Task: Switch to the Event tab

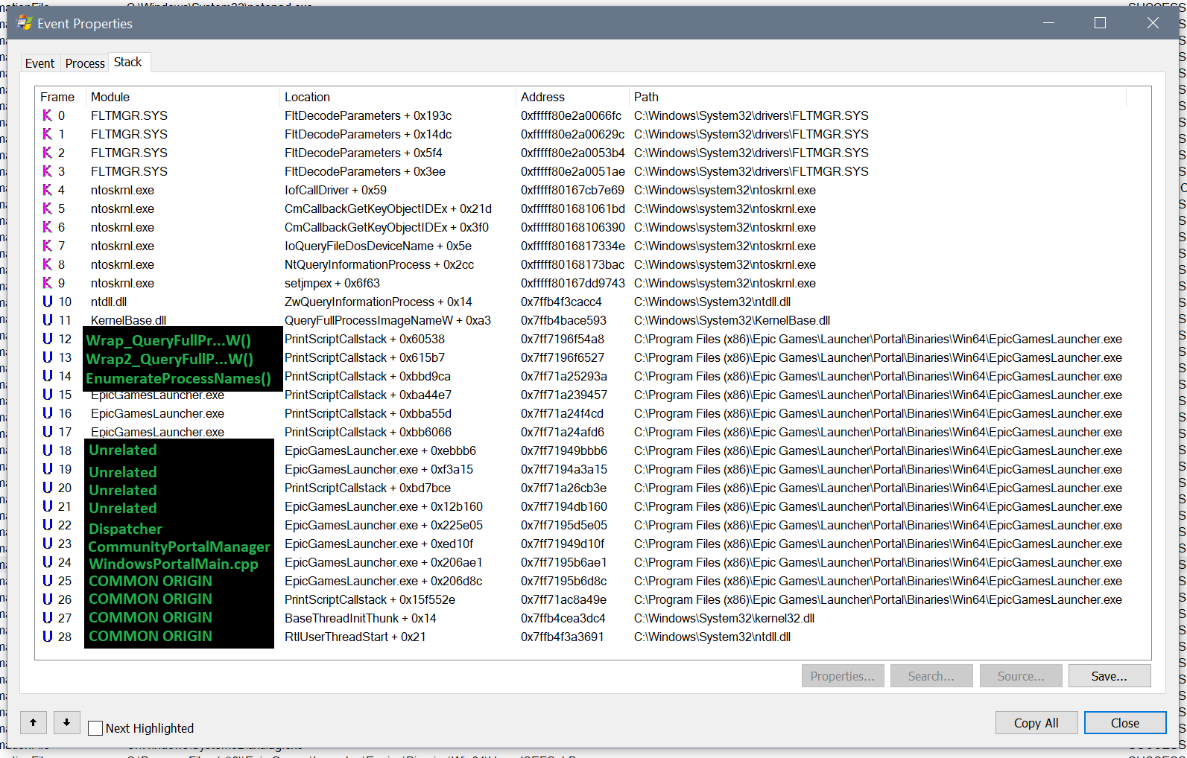Action: [39, 63]
